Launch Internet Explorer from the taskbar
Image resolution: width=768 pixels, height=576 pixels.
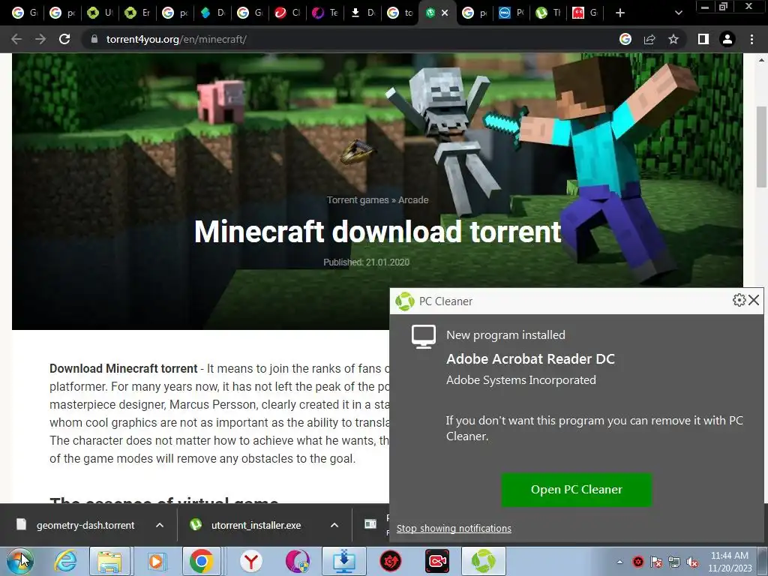pos(66,561)
